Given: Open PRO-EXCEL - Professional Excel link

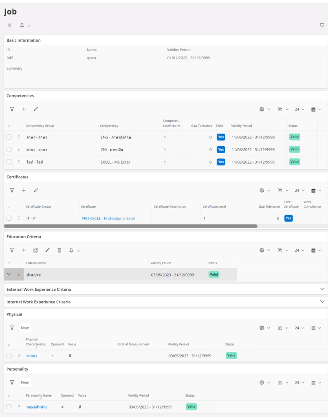Looking at the screenshot, I should coord(108,218).
